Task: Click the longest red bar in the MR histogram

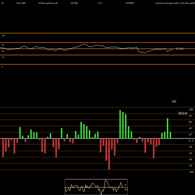Action: click(109, 154)
